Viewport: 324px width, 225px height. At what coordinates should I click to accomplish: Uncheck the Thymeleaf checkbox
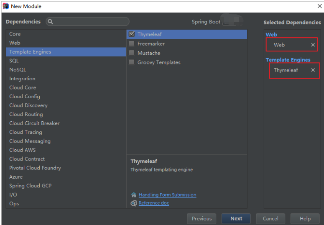[x=132, y=34]
